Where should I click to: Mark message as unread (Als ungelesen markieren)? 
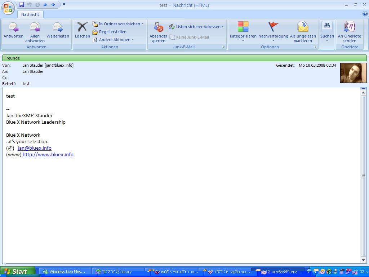[x=303, y=27]
